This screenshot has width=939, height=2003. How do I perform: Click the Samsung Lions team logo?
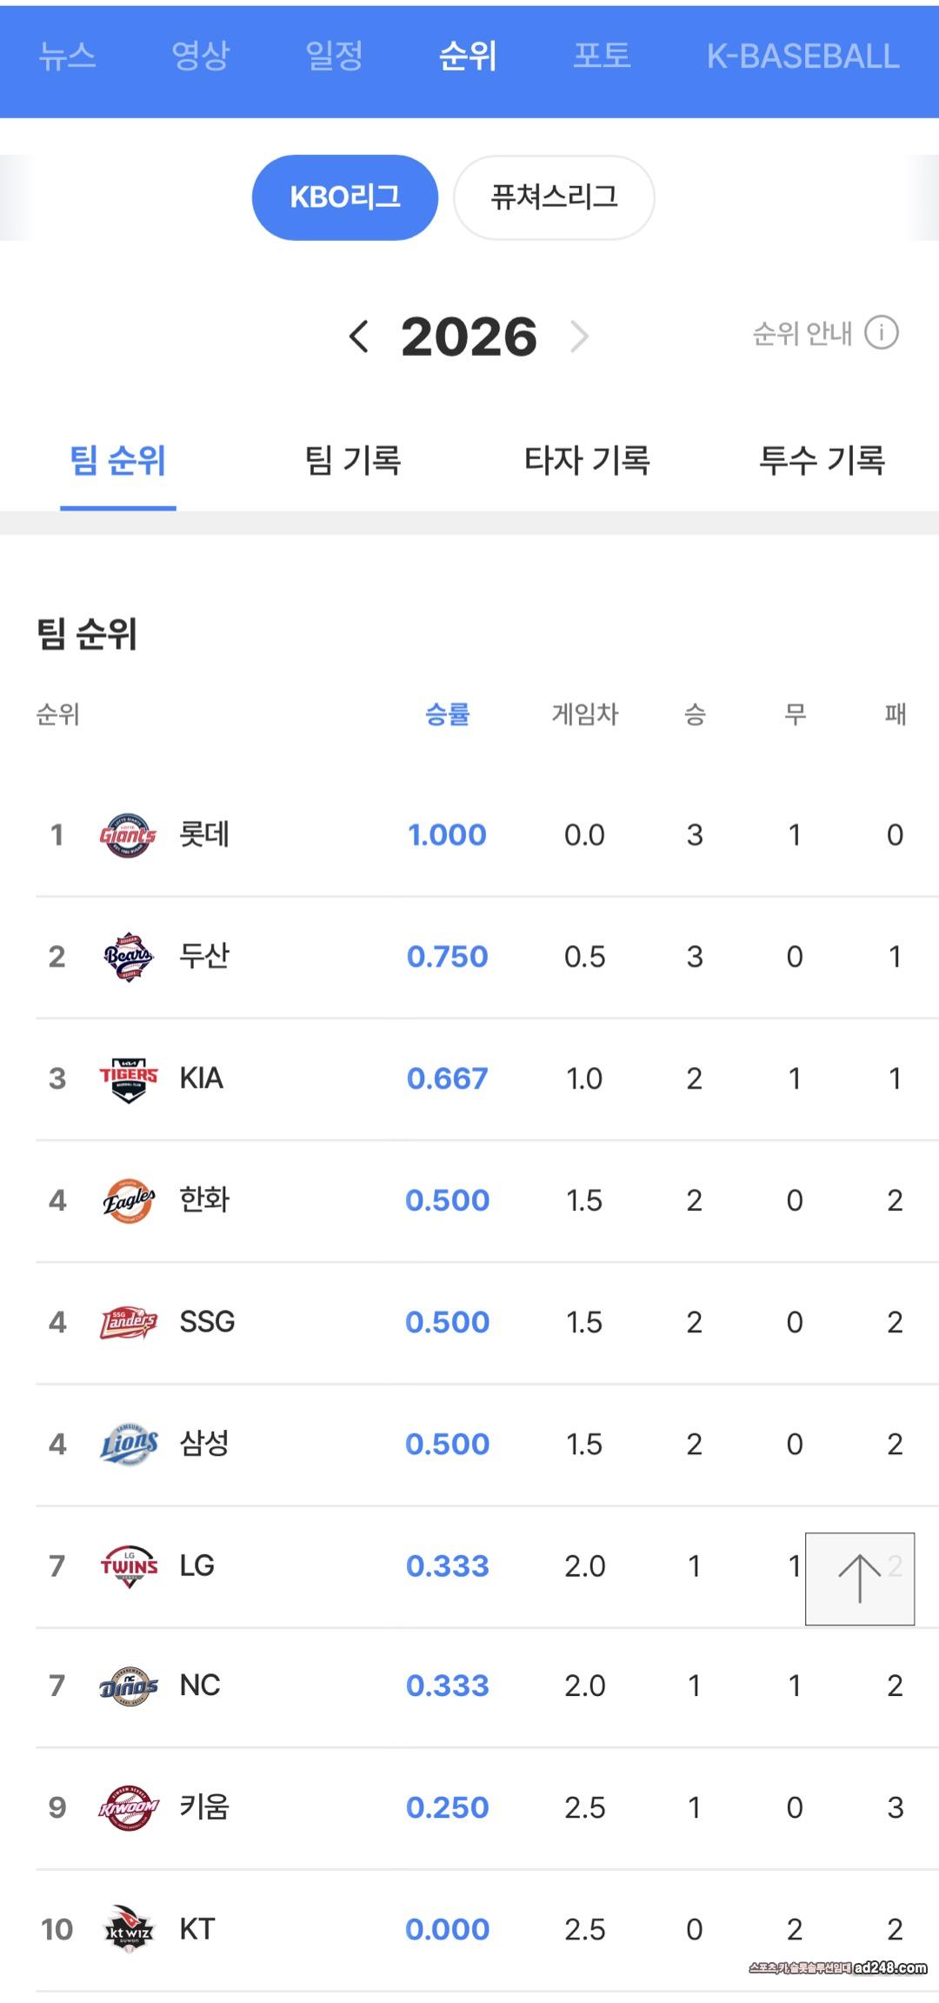point(128,1444)
